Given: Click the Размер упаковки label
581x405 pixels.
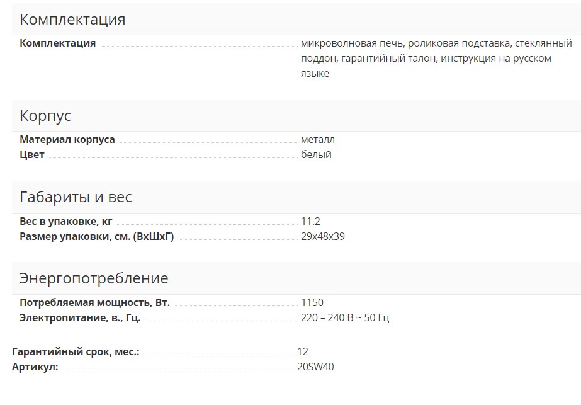Looking at the screenshot, I should click(96, 237).
